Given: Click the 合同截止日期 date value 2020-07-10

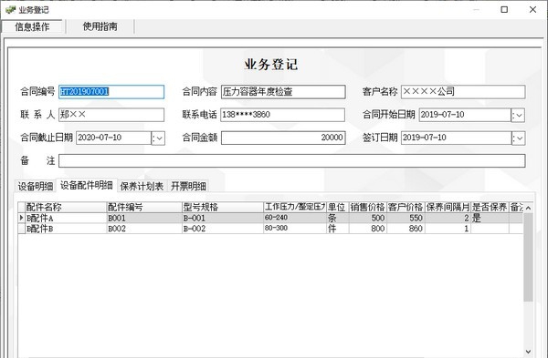Looking at the screenshot, I should point(100,138).
